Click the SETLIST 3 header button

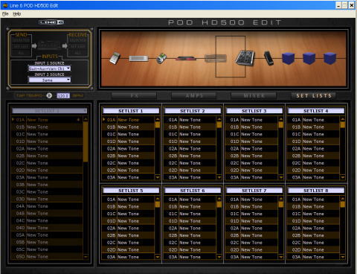pos(254,111)
